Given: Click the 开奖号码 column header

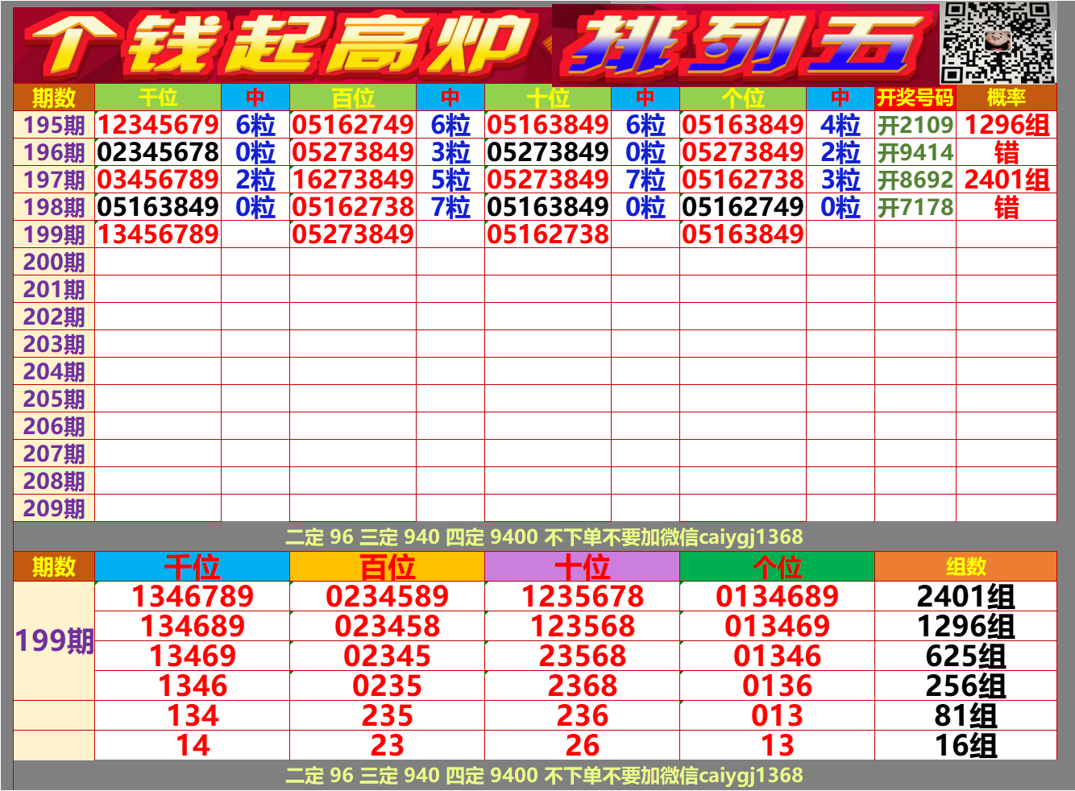Looking at the screenshot, I should (x=913, y=97).
